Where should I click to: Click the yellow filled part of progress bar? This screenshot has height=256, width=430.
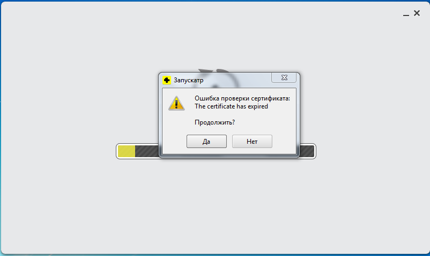tap(127, 151)
